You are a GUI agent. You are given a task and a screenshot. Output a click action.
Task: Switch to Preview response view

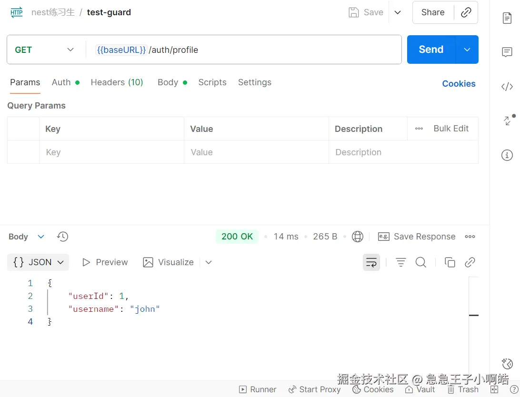click(x=105, y=262)
